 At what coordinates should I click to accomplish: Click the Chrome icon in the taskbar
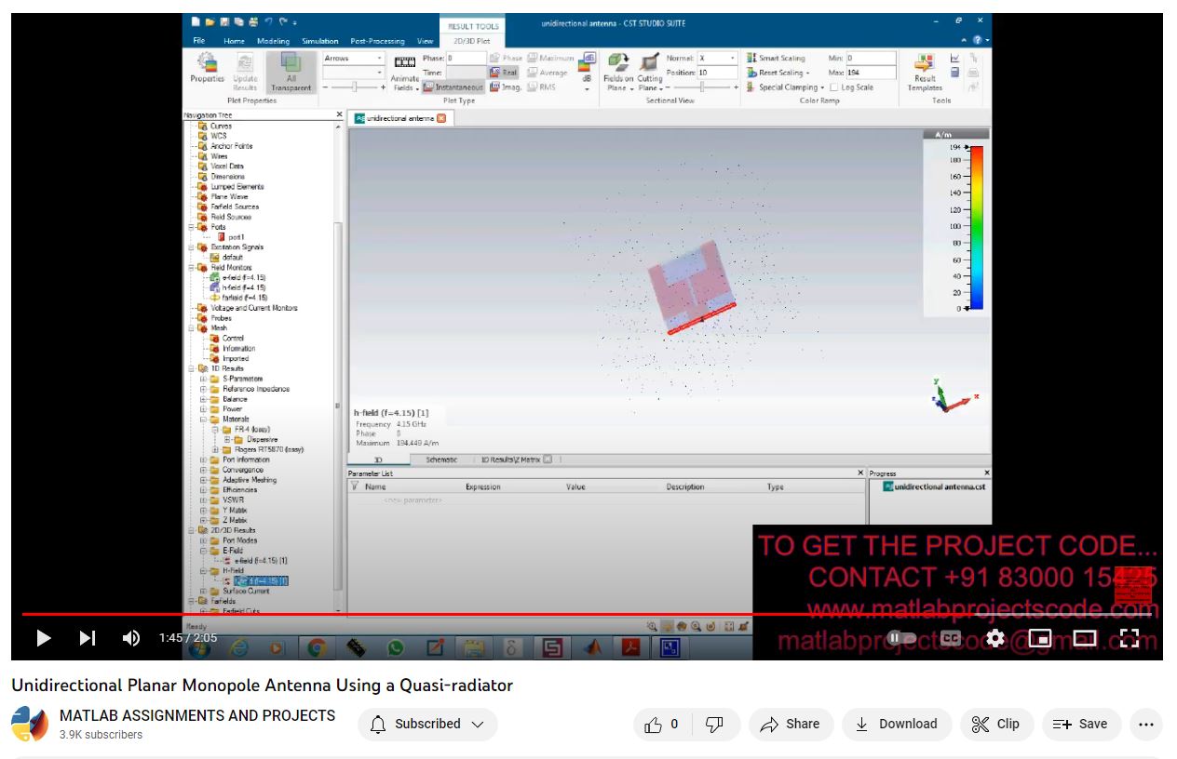(x=317, y=647)
